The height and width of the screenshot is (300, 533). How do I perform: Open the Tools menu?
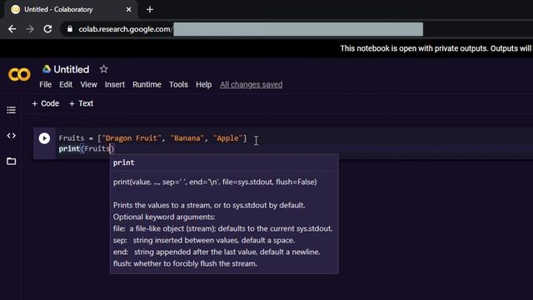178,85
